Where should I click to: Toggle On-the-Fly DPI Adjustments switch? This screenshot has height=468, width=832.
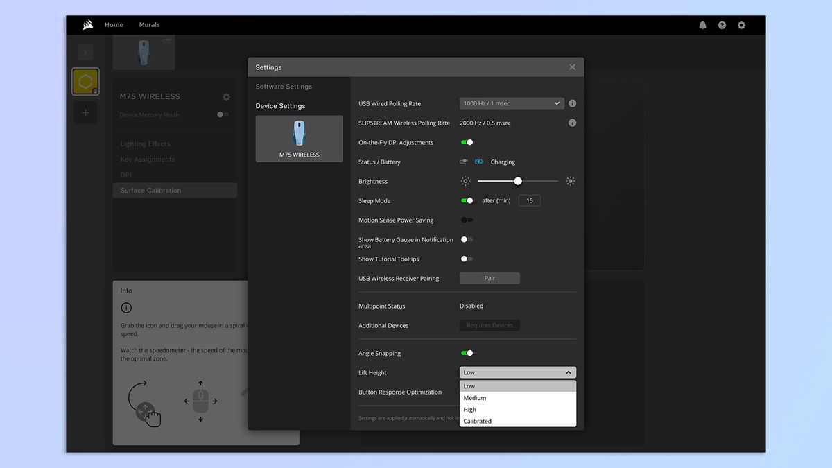pyautogui.click(x=467, y=142)
